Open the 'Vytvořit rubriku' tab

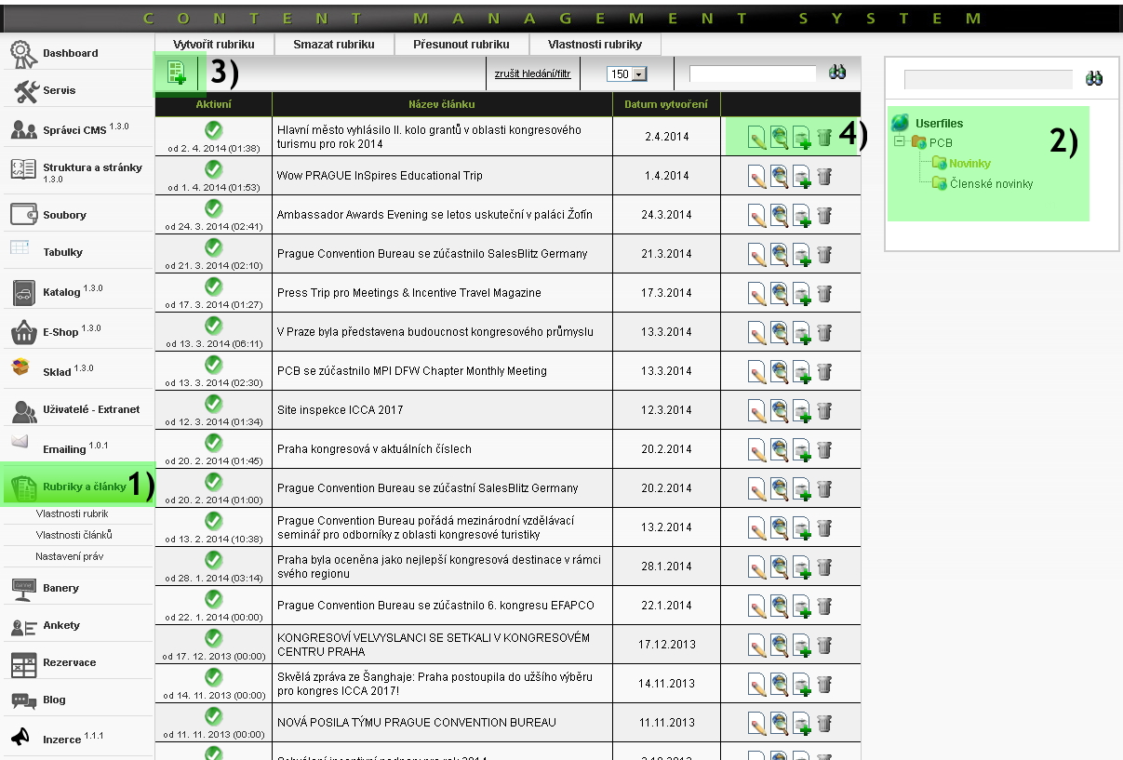coord(214,44)
